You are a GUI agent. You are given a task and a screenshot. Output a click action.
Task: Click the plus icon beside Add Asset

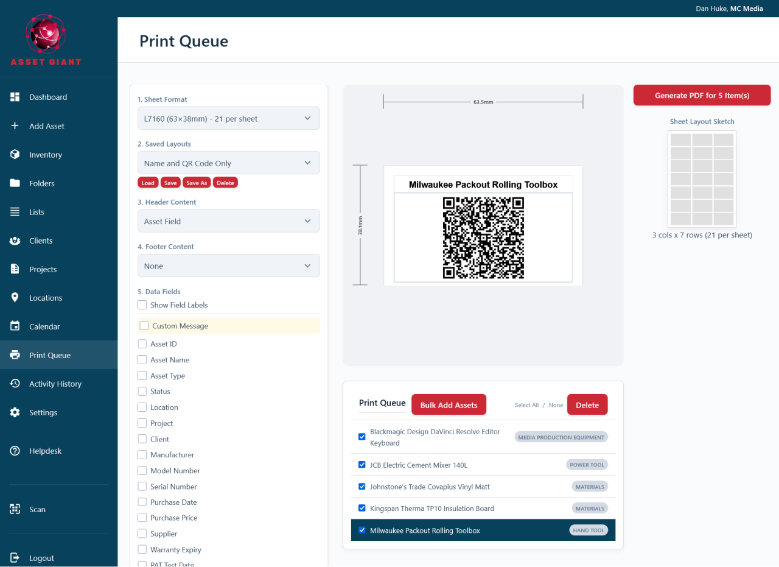[x=15, y=126]
